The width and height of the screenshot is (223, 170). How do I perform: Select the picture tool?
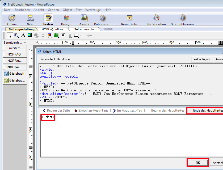click(30, 35)
